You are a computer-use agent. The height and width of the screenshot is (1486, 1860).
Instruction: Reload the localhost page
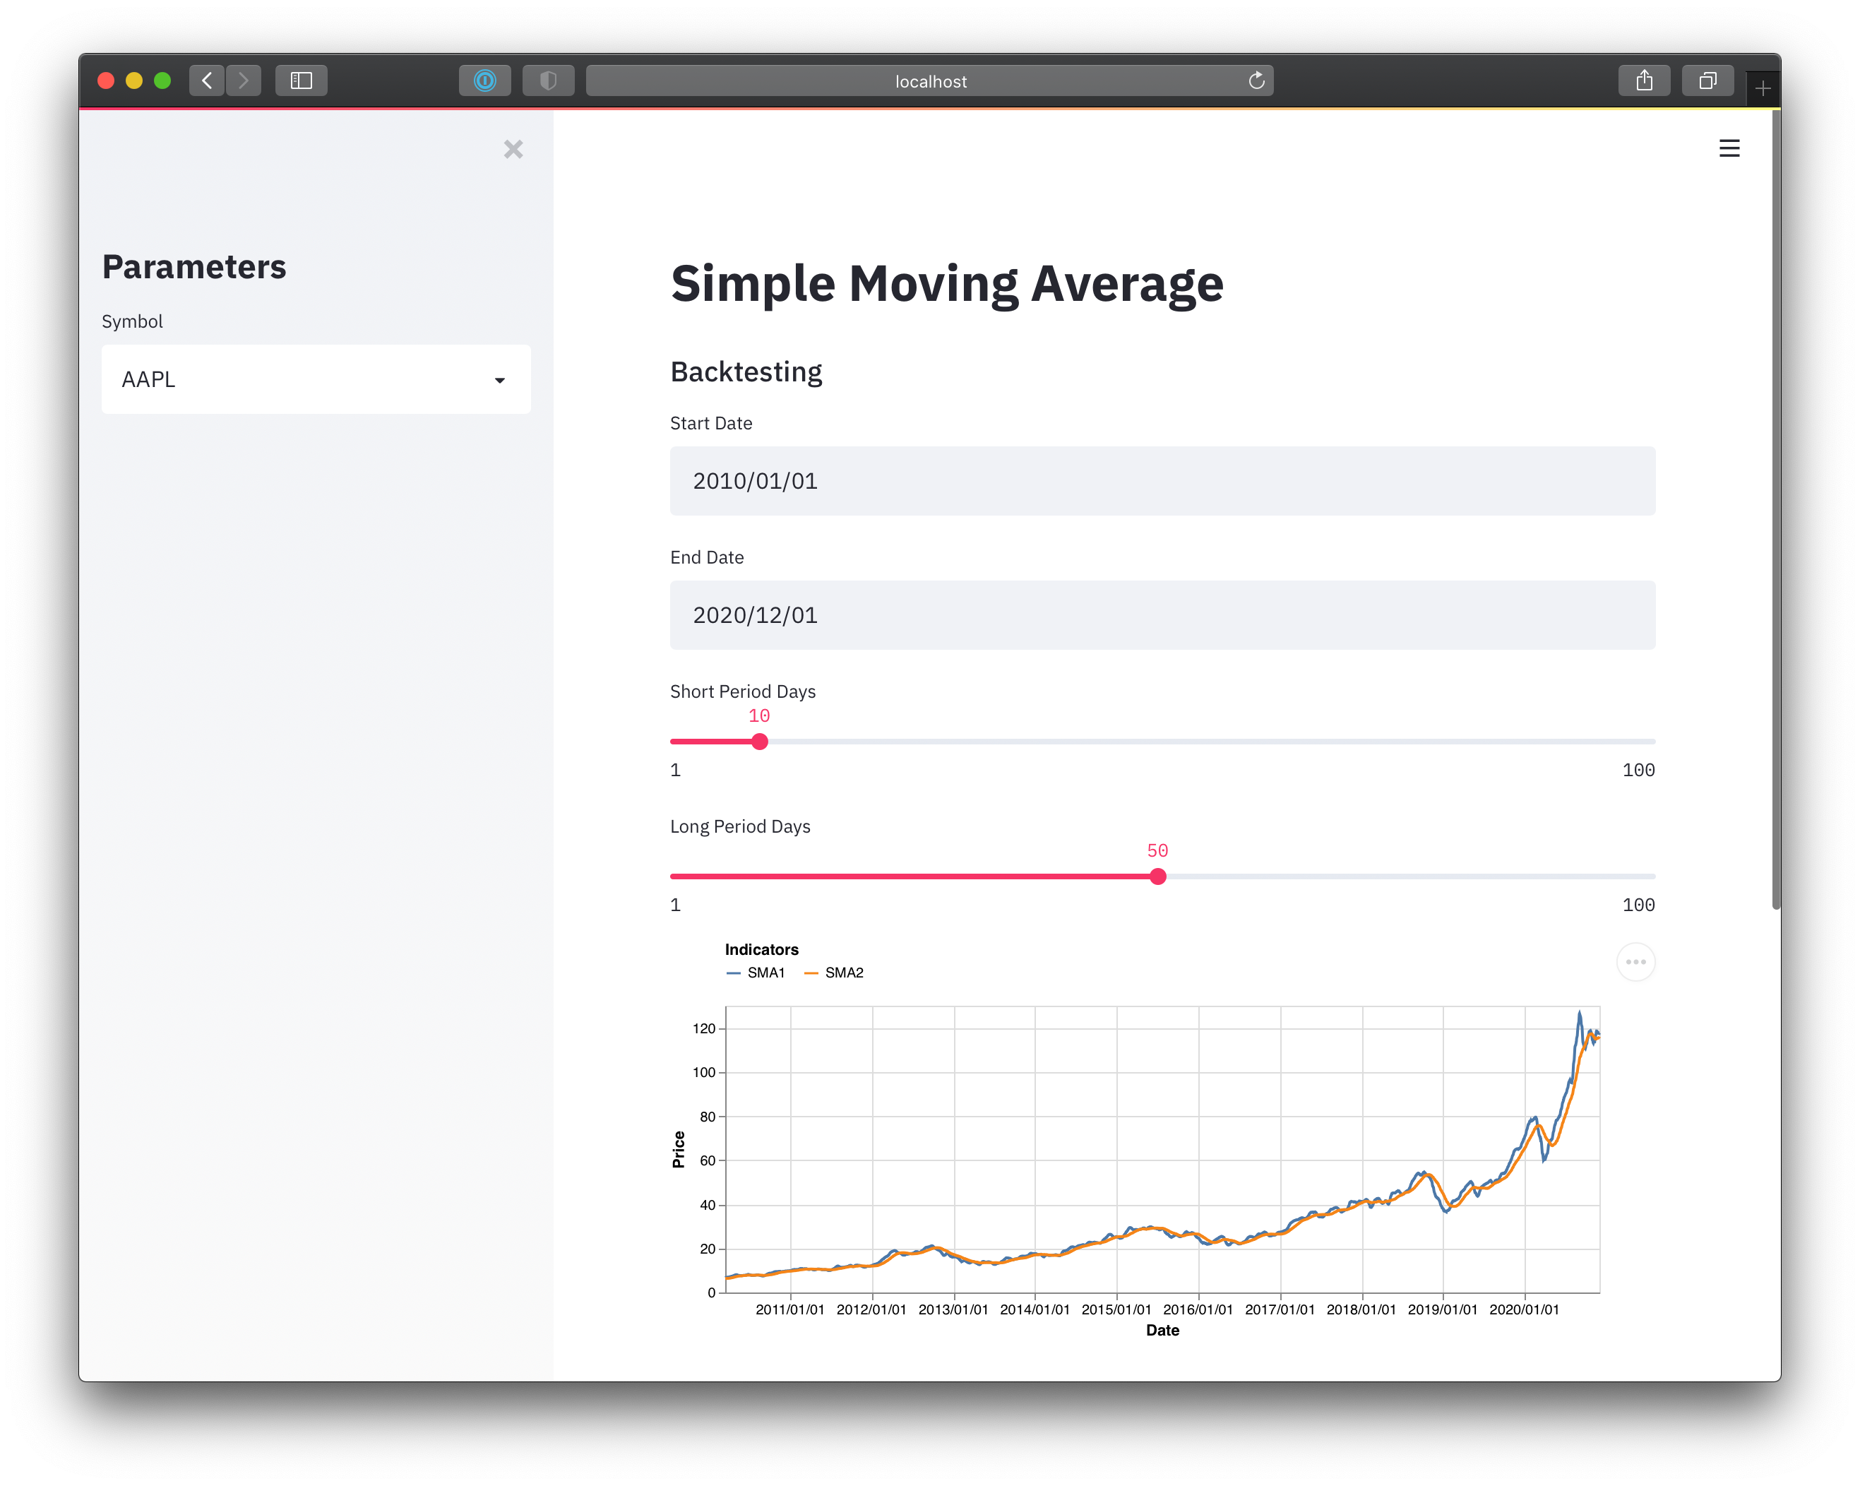coord(1257,81)
